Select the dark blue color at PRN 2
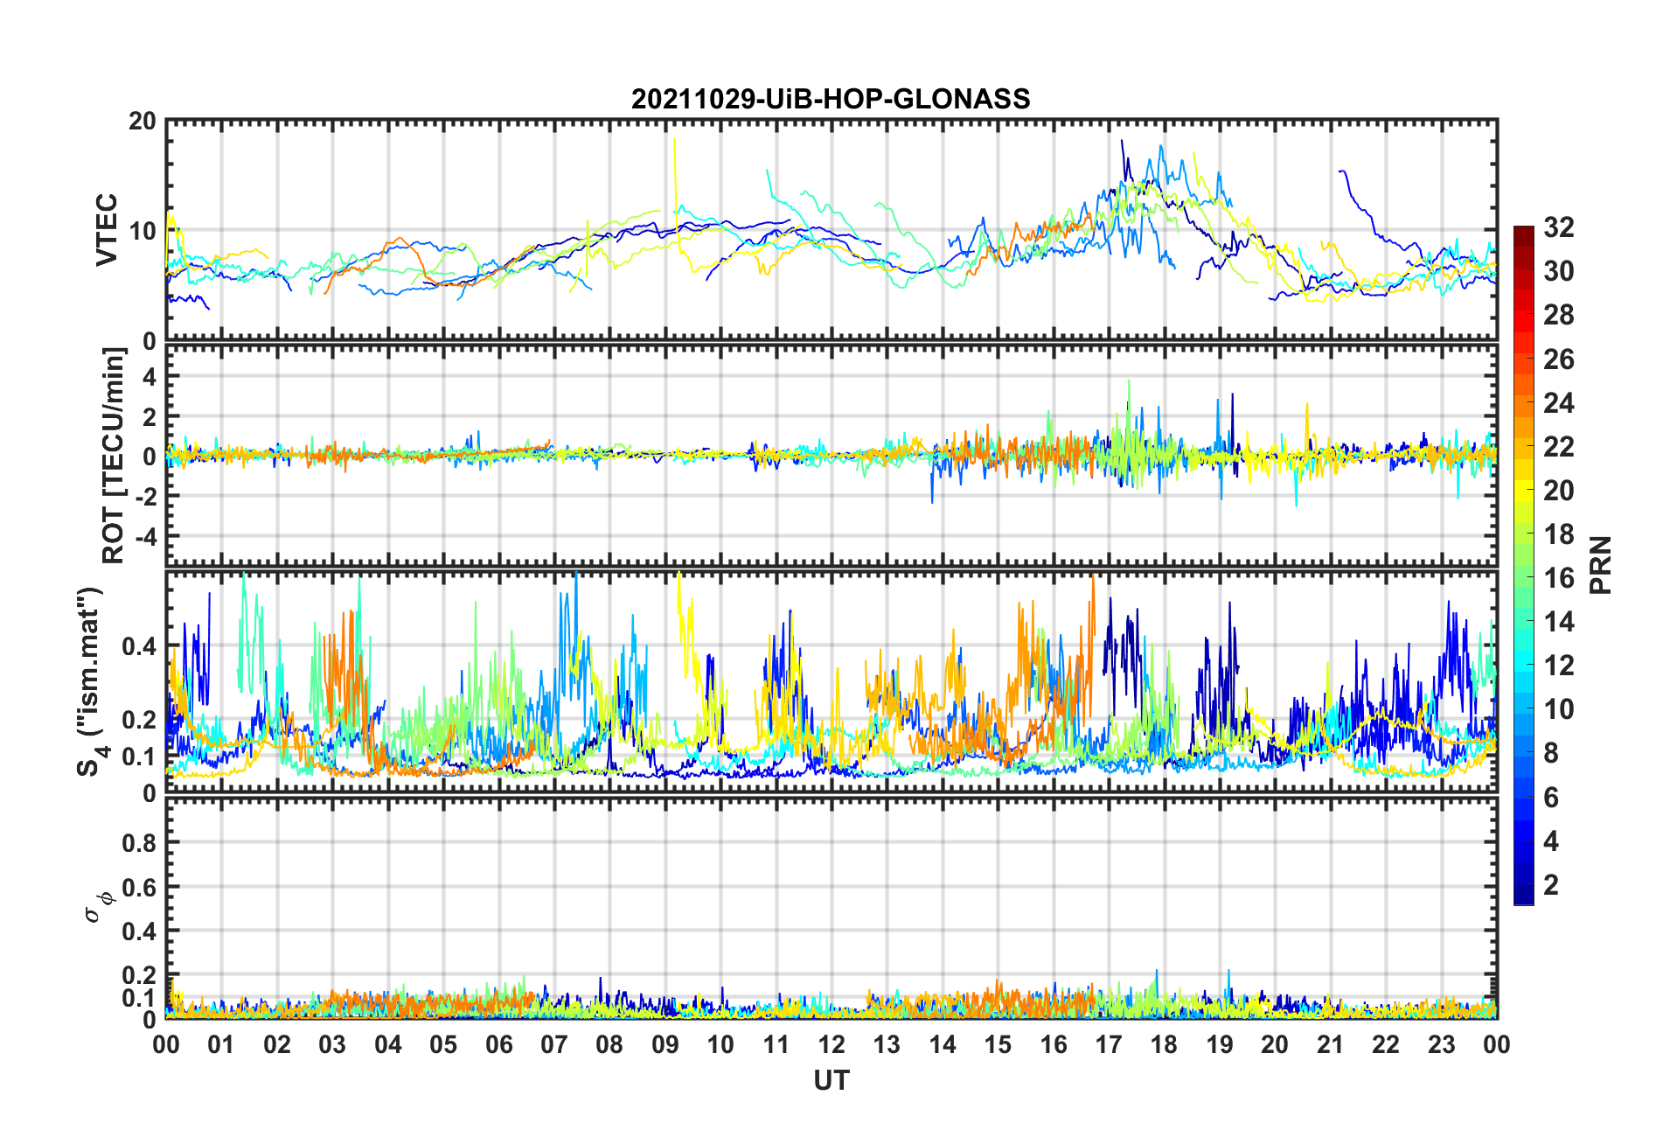 (x=1524, y=885)
